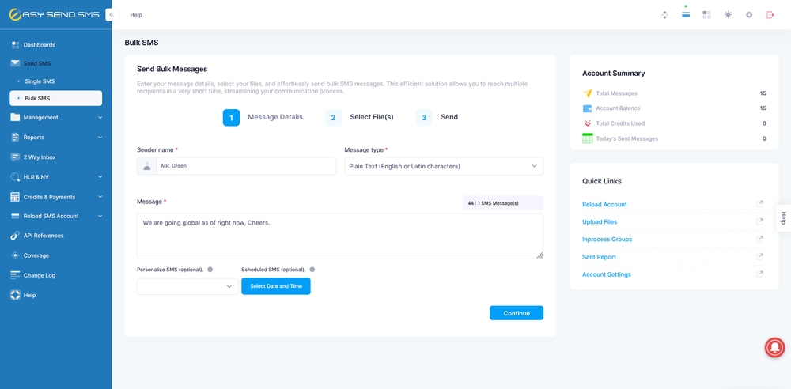Open the settings gear in header
The image size is (791, 389).
(749, 15)
